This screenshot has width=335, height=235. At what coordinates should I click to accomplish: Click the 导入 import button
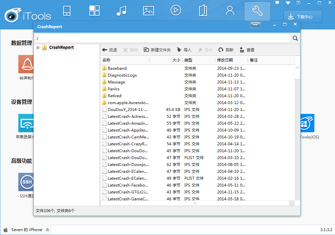click(x=184, y=50)
